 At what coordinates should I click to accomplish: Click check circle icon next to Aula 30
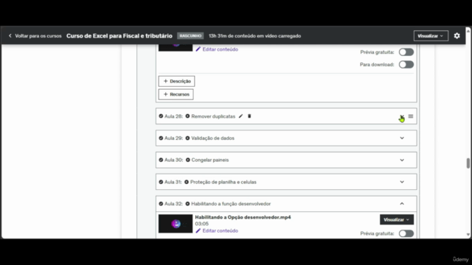[161, 160]
